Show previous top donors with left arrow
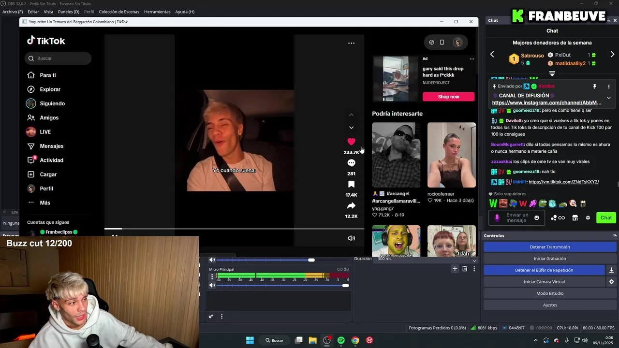The height and width of the screenshot is (348, 619). point(492,55)
